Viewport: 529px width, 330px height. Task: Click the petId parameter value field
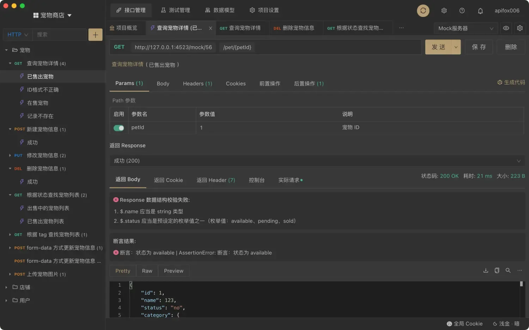click(x=247, y=127)
